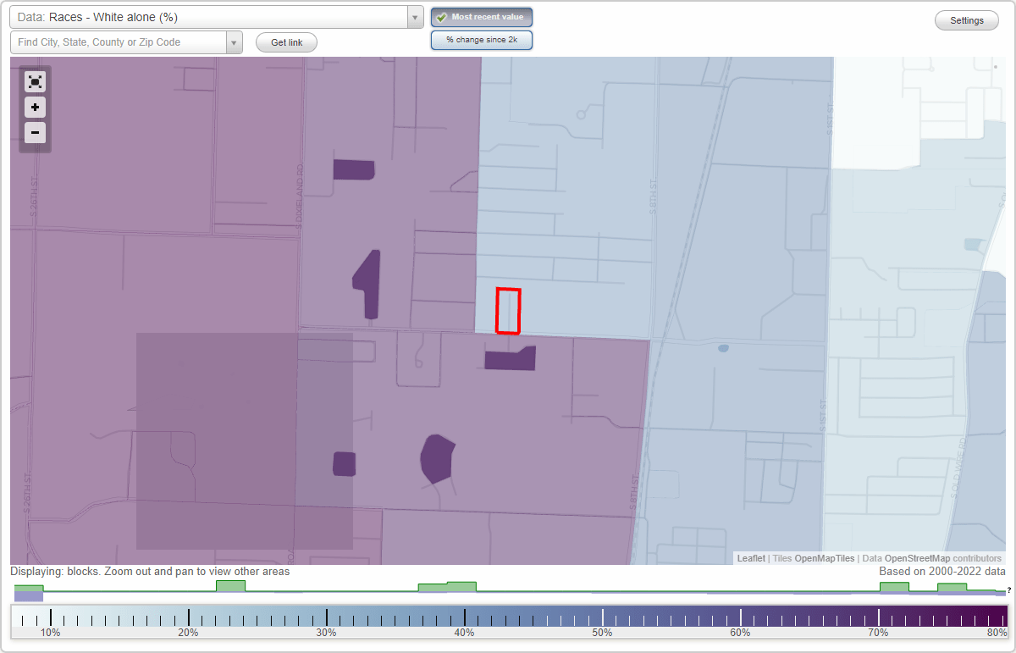
Task: Enable Most recent value option
Action: tap(482, 17)
